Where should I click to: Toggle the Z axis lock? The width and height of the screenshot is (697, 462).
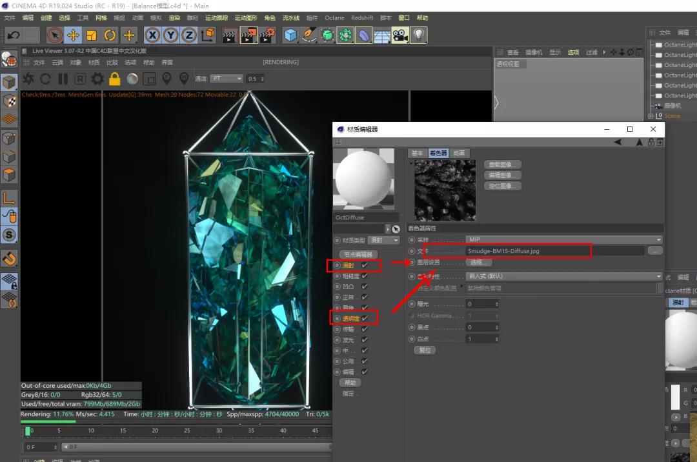click(x=189, y=35)
